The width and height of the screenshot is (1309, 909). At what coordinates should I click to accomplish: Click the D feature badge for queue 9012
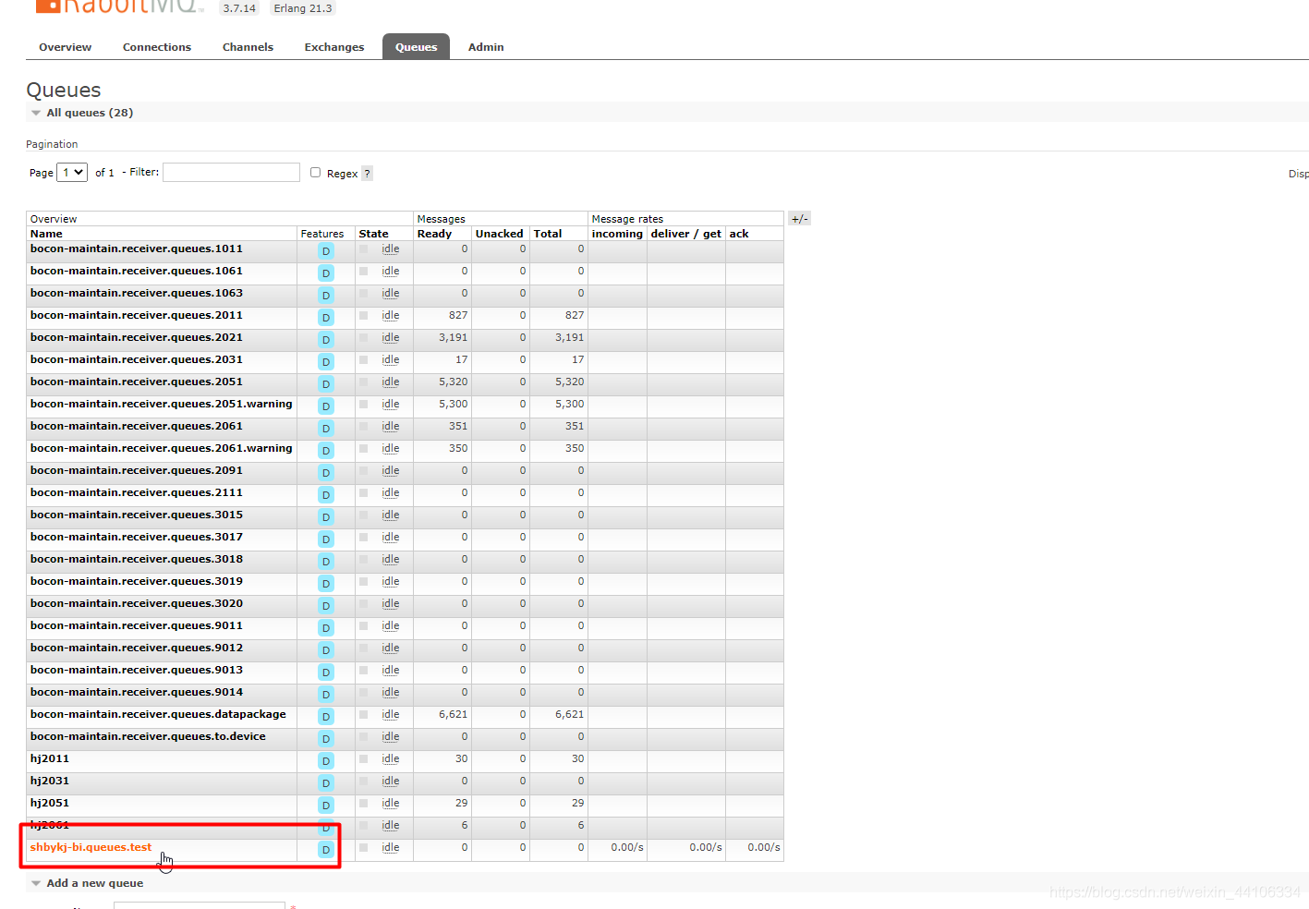click(x=326, y=650)
